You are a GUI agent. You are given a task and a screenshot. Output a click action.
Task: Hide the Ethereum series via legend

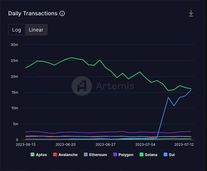96,155
